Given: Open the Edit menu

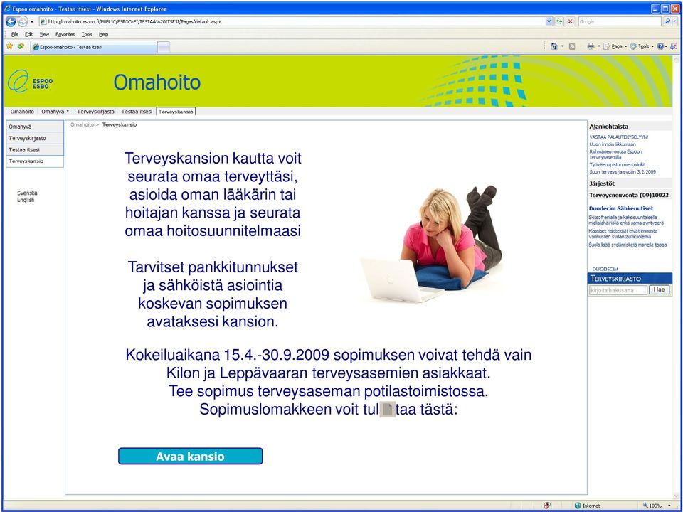Looking at the screenshot, I should 28,34.
